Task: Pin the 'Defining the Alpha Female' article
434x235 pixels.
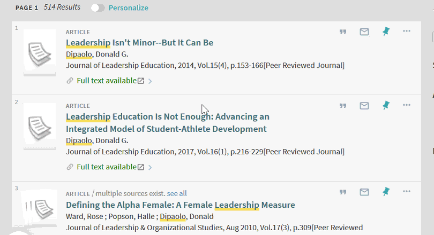Action: point(386,192)
